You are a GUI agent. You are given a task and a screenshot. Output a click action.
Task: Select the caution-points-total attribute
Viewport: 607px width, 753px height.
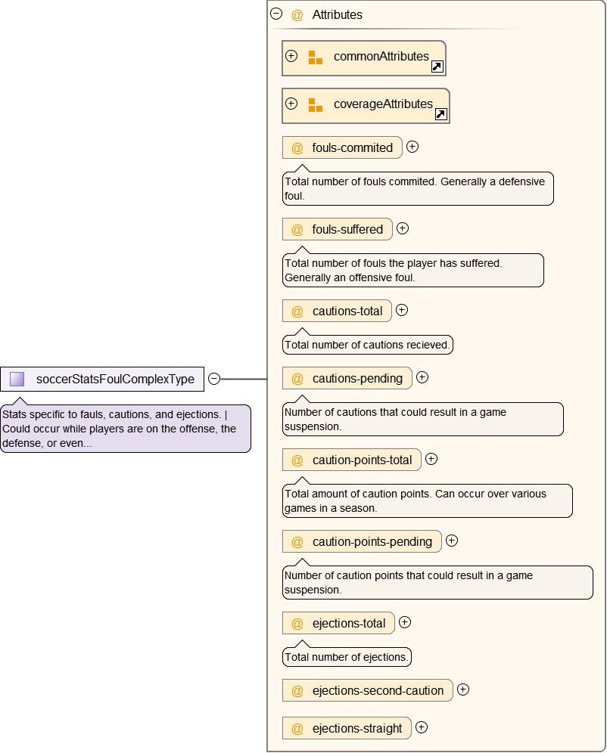[362, 460]
